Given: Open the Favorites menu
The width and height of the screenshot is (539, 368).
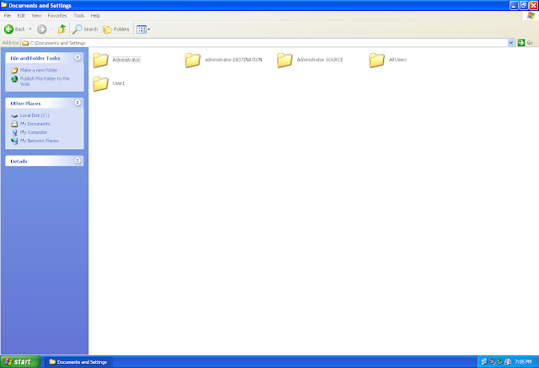Looking at the screenshot, I should (57, 15).
